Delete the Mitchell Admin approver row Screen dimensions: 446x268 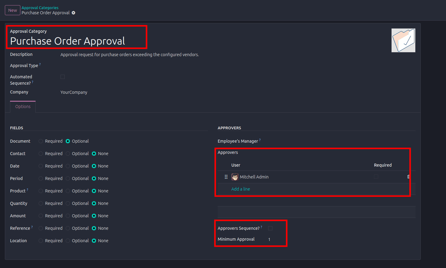tap(408, 177)
